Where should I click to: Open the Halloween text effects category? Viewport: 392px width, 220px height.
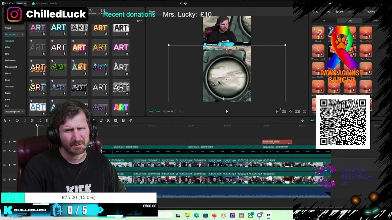pyautogui.click(x=10, y=61)
